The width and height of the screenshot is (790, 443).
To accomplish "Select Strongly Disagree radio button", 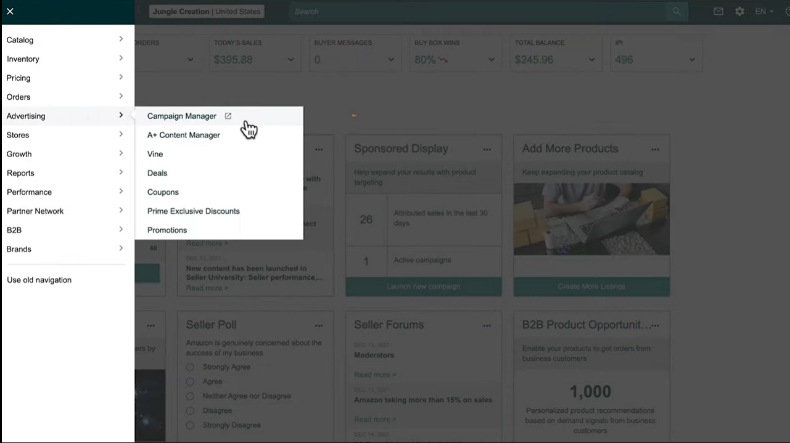I will (x=190, y=425).
